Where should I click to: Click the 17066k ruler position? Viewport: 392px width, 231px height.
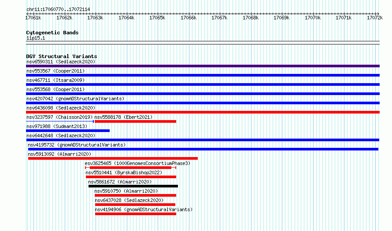[189, 18]
